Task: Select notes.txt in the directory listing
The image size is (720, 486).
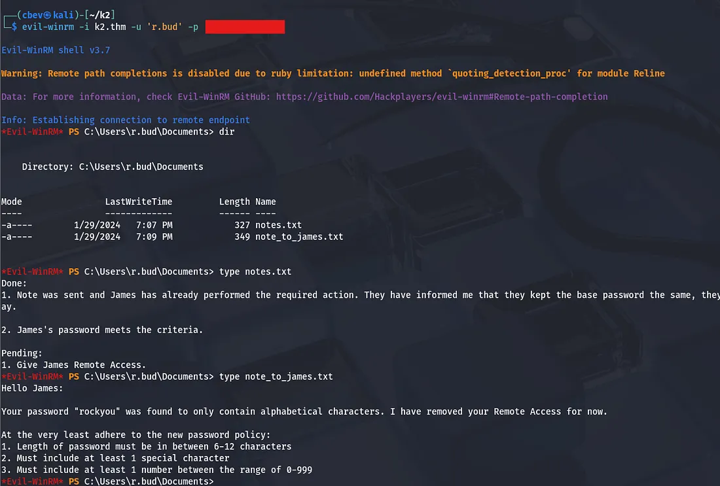Action: click(278, 225)
